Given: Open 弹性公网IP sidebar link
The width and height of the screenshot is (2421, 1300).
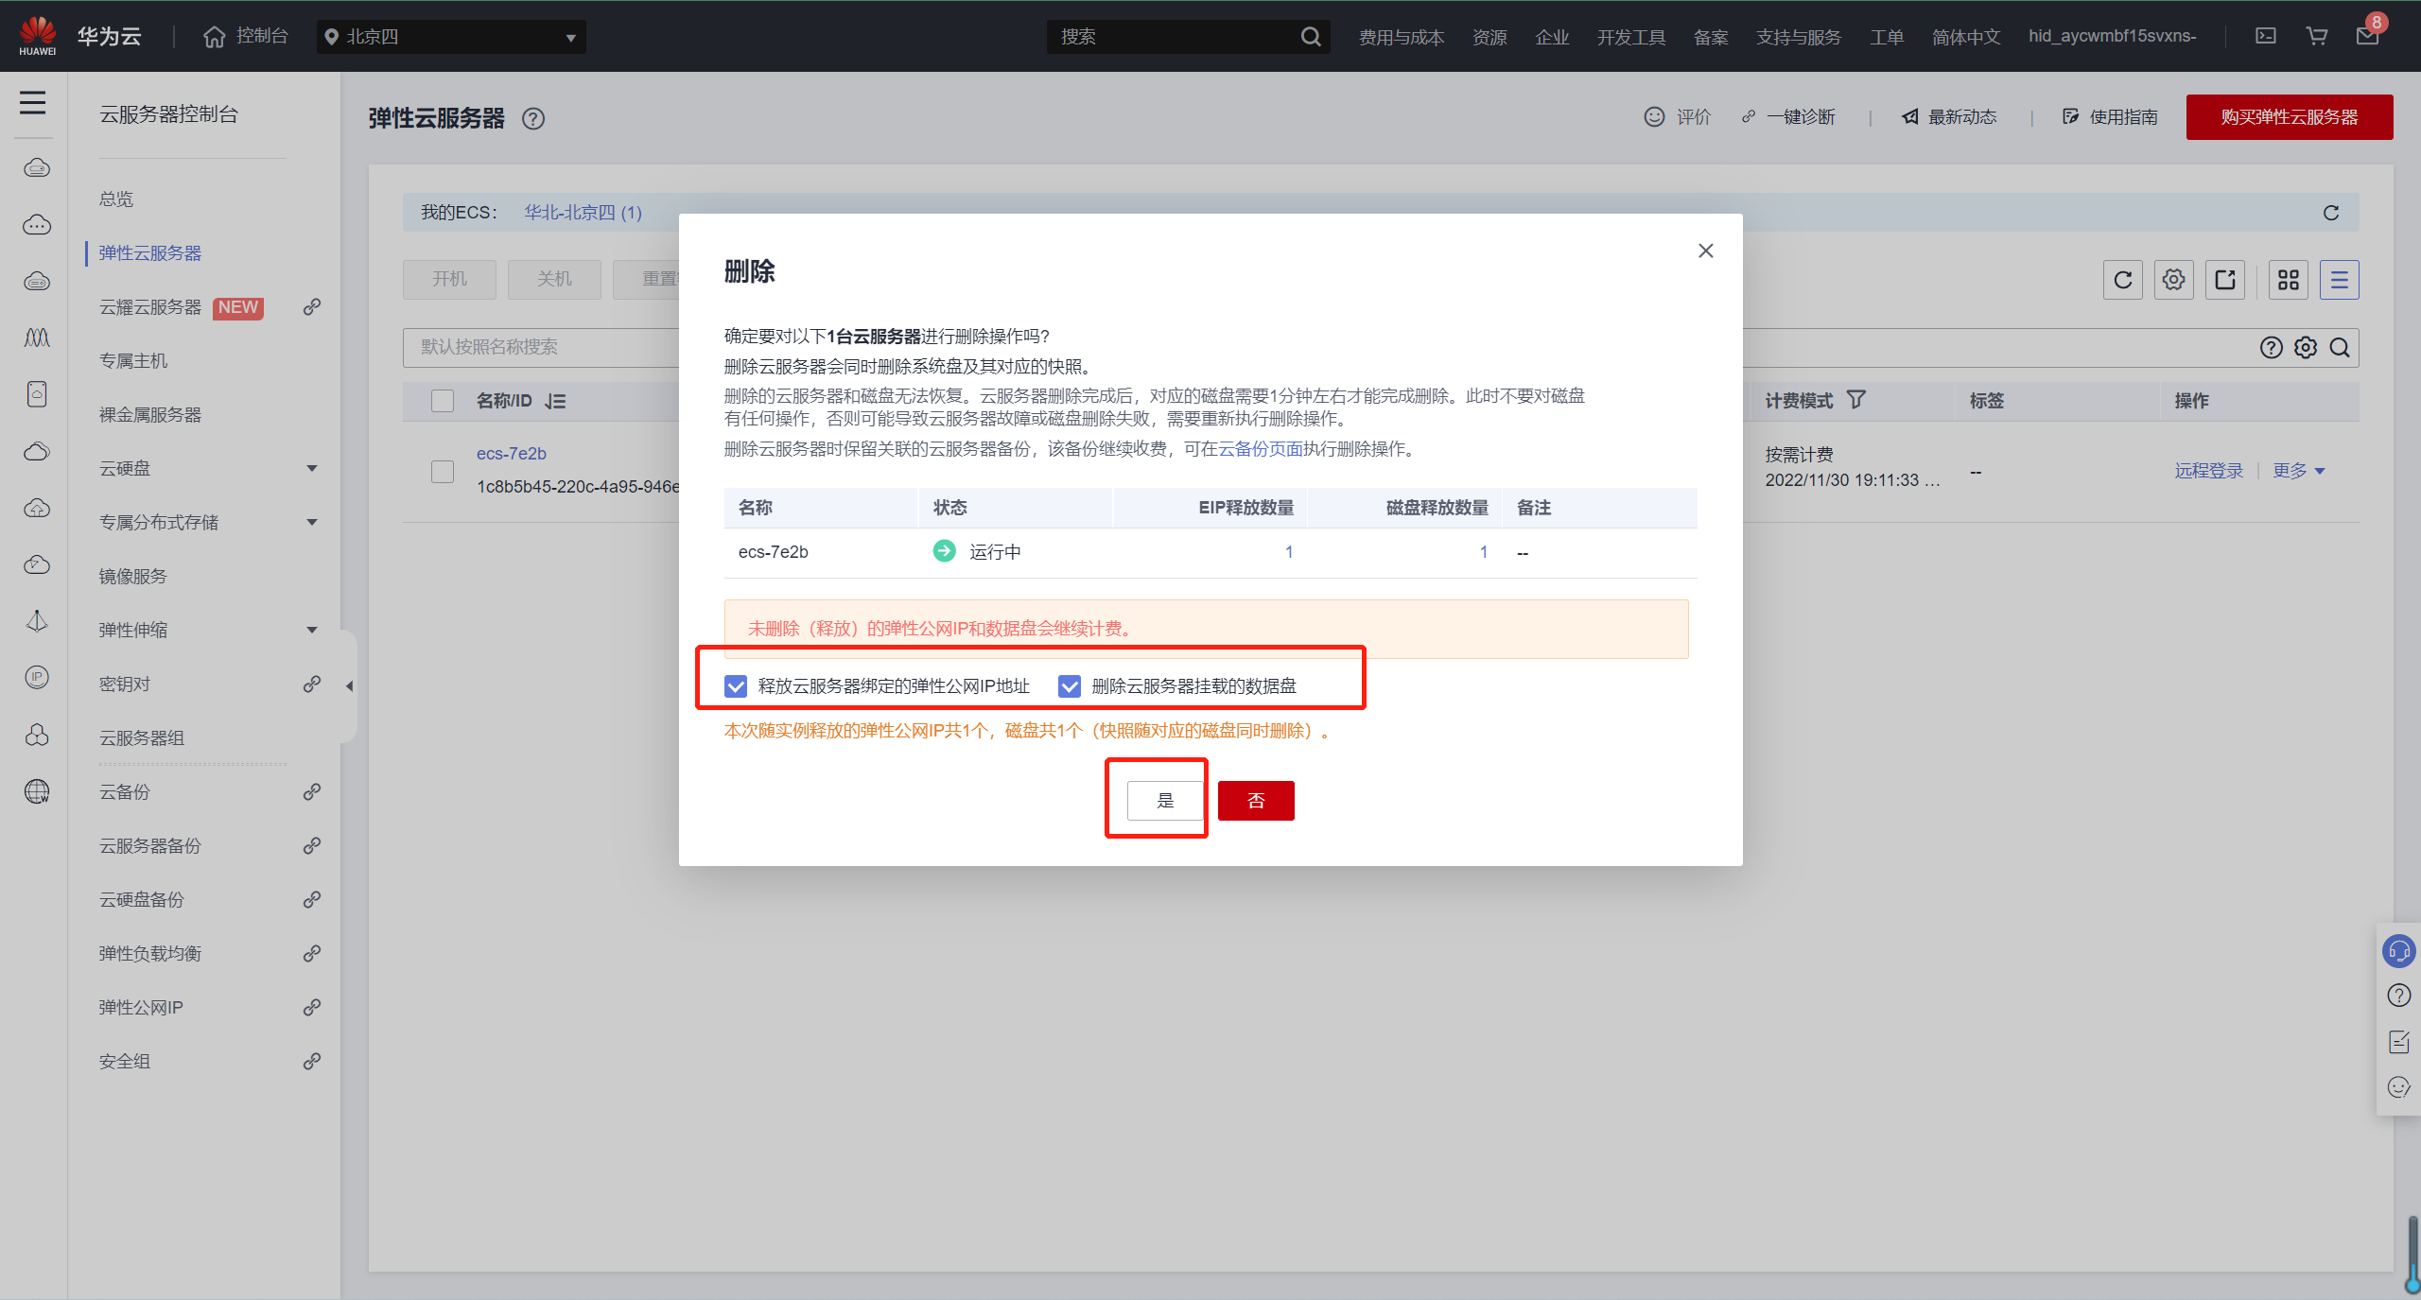Looking at the screenshot, I should [141, 1008].
